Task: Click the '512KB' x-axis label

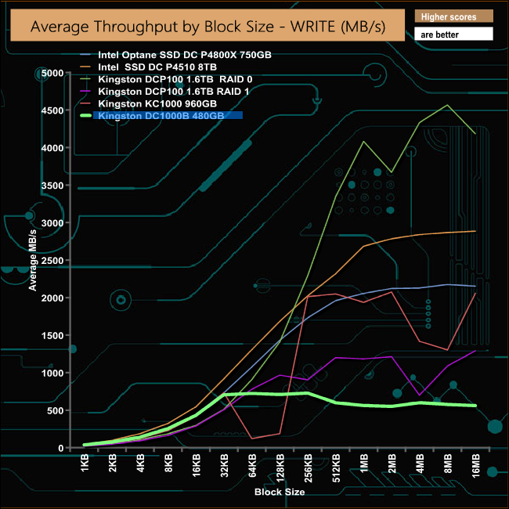Action: tap(336, 468)
